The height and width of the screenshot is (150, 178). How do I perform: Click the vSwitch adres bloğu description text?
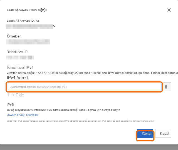[92, 73]
